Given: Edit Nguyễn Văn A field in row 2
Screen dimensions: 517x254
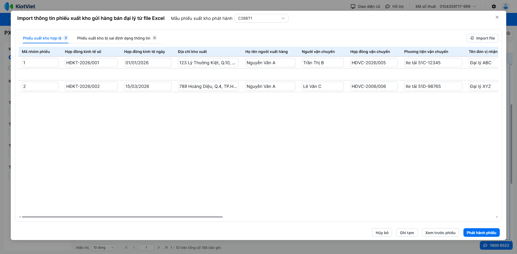Looking at the screenshot, I should (x=270, y=86).
